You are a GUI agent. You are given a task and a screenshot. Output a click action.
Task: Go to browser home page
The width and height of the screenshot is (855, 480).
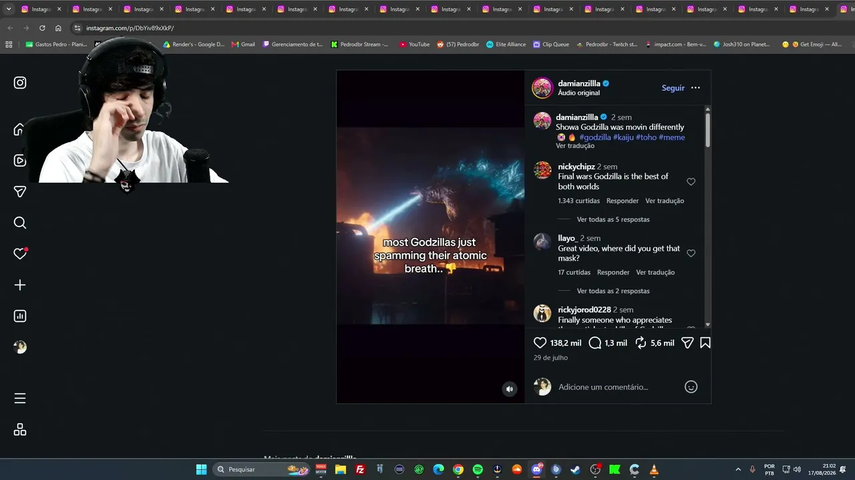click(x=58, y=28)
